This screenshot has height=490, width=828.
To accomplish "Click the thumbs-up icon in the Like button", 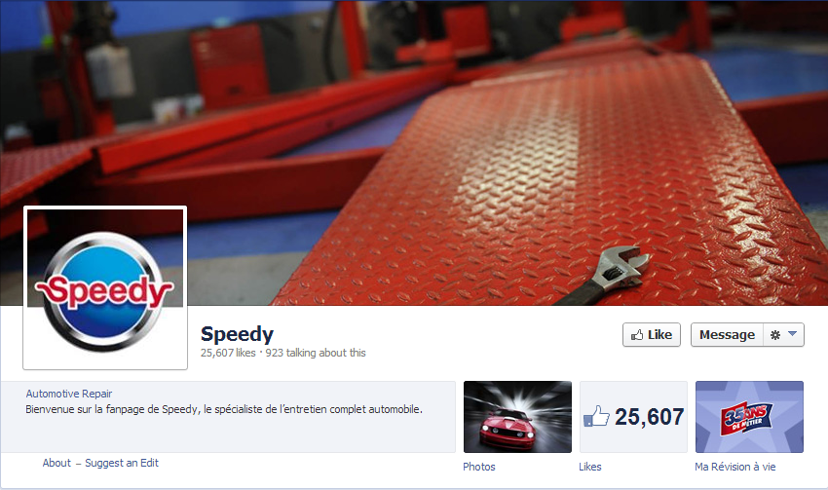I will click(637, 335).
